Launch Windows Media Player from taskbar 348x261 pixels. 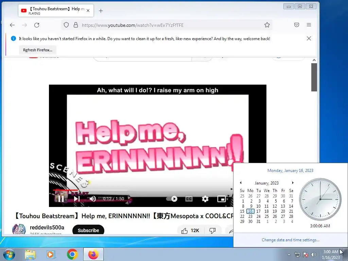pos(51,254)
